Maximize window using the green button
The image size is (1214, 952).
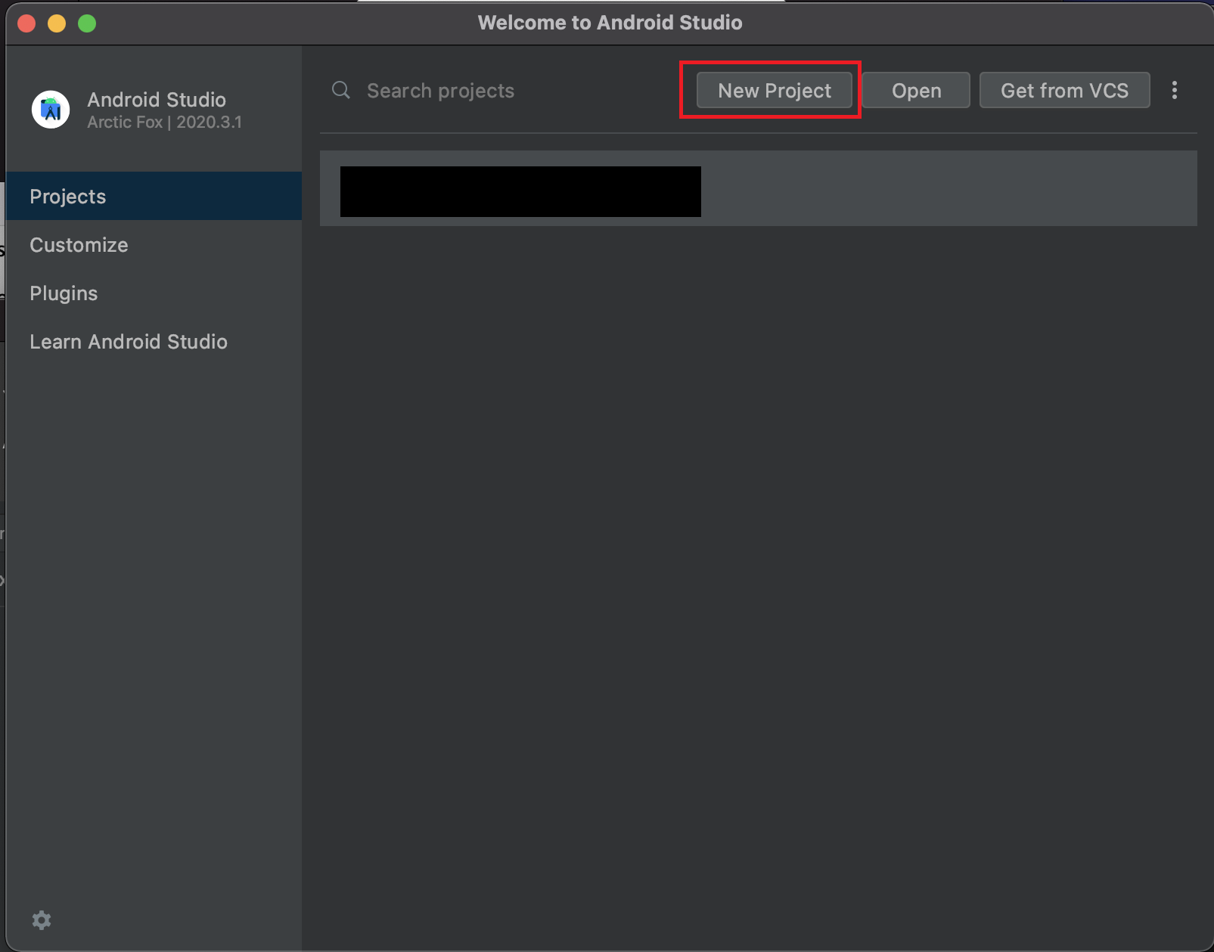pyautogui.click(x=87, y=23)
